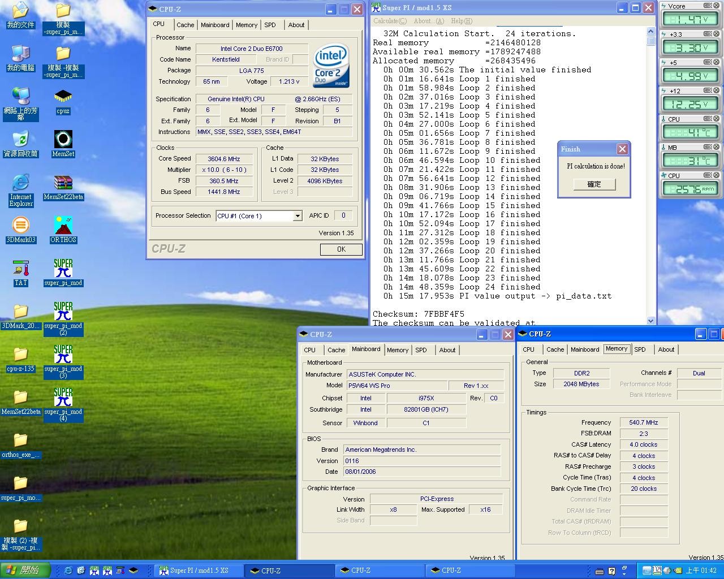The image size is (724, 579).
Task: Click the Loop 24 finished line in Super PI
Action: click(462, 287)
